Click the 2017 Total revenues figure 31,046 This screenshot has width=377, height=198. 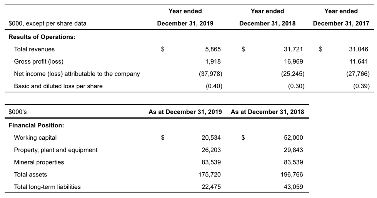(358, 49)
